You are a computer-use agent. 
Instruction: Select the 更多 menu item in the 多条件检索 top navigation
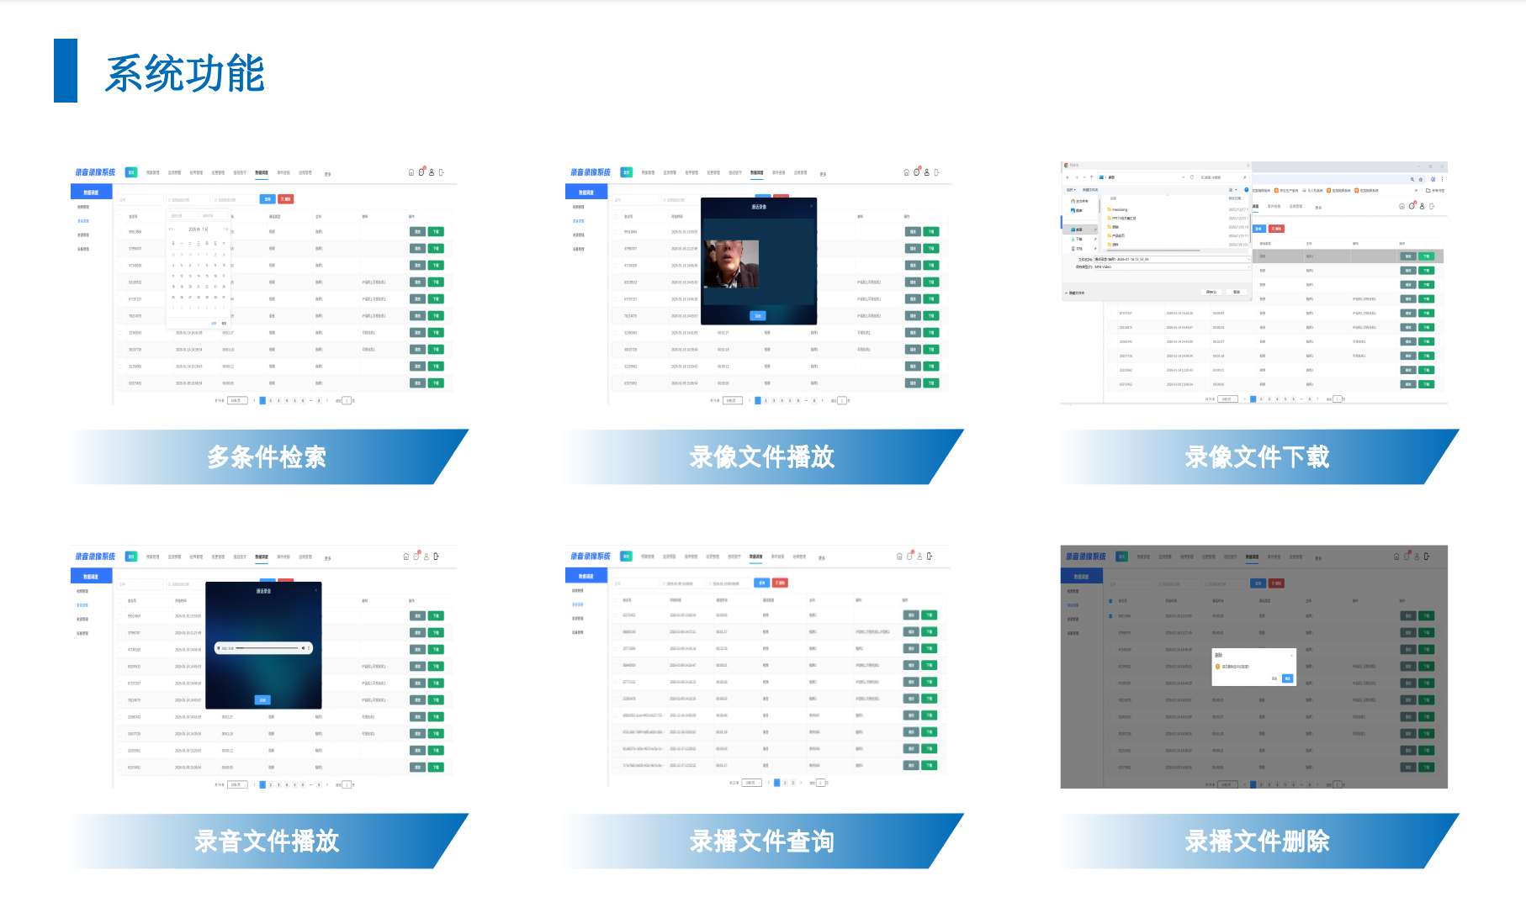click(x=327, y=173)
